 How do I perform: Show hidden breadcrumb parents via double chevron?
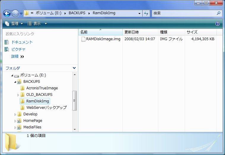pos(32,13)
